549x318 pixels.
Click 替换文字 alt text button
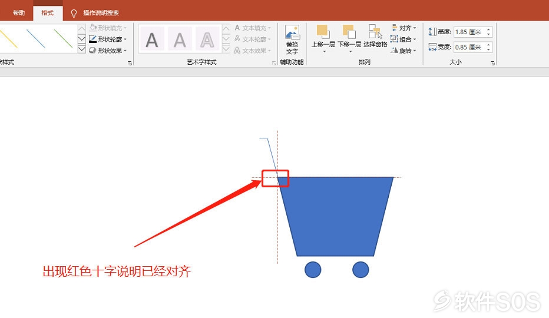292,39
